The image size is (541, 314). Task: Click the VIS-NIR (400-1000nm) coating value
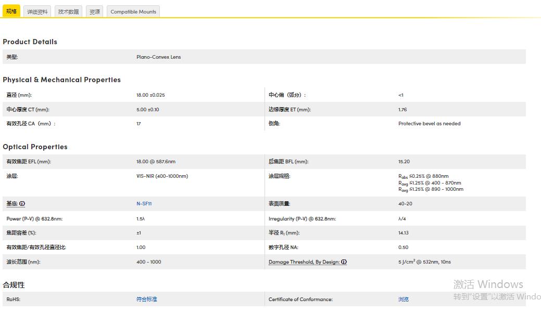click(x=162, y=176)
